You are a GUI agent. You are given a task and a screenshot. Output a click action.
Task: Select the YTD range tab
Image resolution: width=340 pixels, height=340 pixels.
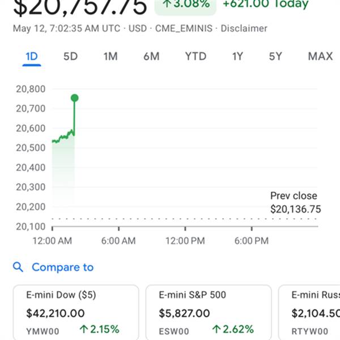click(x=195, y=57)
